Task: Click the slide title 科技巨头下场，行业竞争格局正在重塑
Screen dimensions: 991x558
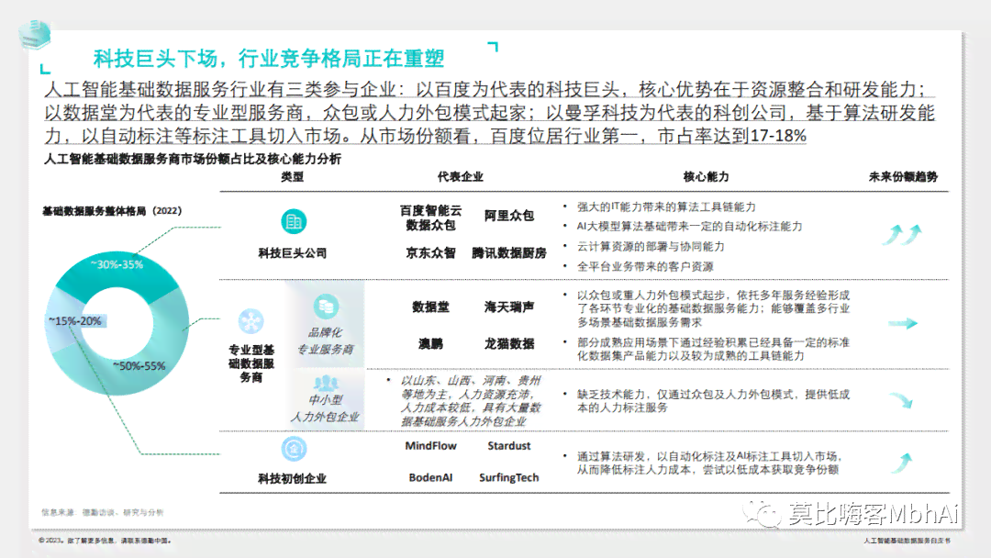Action: tap(269, 59)
